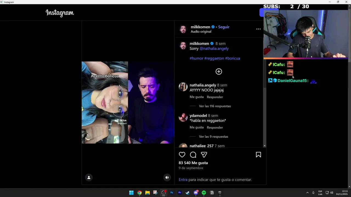Open Steam from the taskbar
This screenshot has height=197, width=351.
188,193
